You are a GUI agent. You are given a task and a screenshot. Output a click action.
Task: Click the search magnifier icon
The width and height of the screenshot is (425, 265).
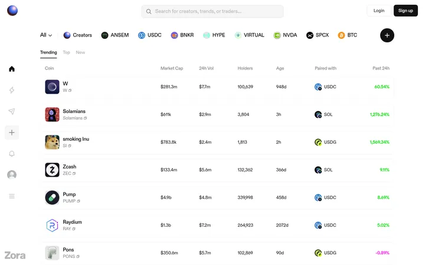149,11
